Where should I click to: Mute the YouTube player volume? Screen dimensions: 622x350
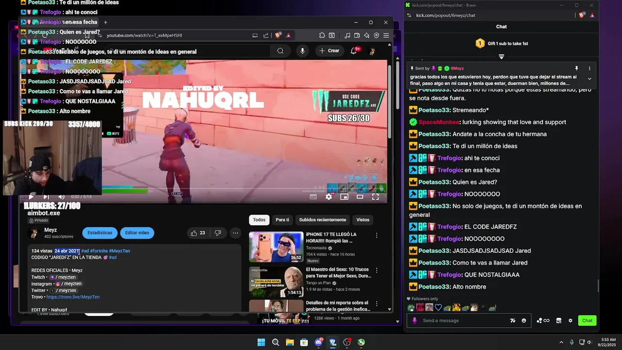click(61, 197)
